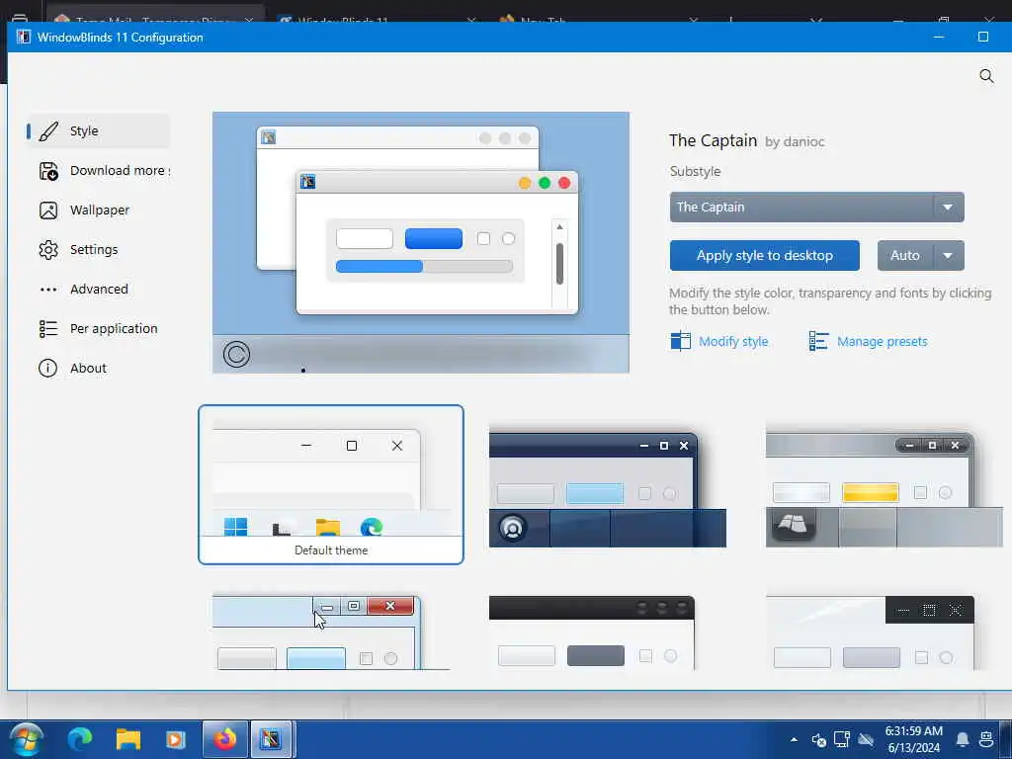Open the About page
The image size is (1012, 759).
98,368
